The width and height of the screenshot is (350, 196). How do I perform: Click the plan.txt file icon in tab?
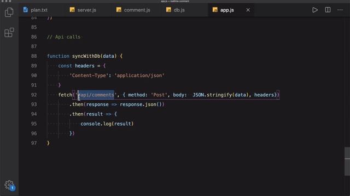(x=26, y=10)
